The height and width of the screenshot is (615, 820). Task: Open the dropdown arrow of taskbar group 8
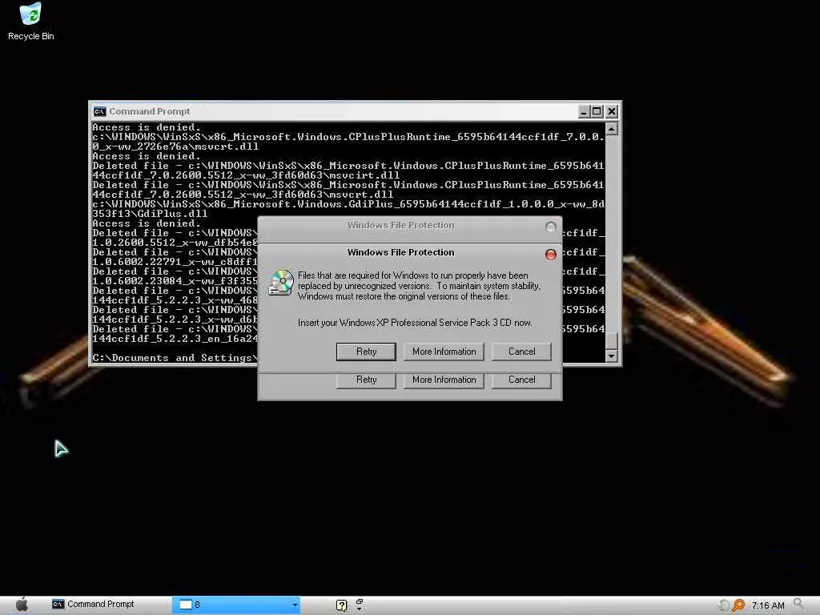(x=295, y=605)
